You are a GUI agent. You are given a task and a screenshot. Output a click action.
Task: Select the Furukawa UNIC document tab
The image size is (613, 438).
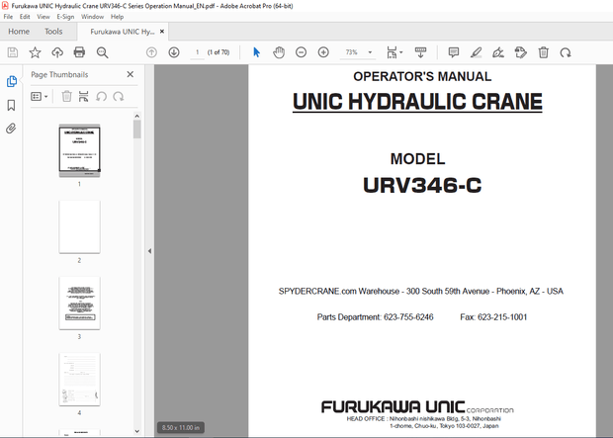pos(123,32)
